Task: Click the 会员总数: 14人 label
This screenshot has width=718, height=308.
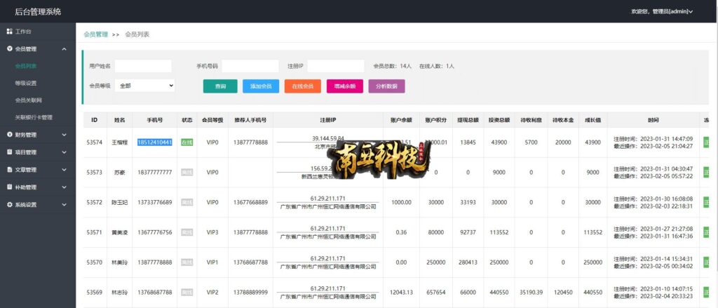Action: [393, 66]
